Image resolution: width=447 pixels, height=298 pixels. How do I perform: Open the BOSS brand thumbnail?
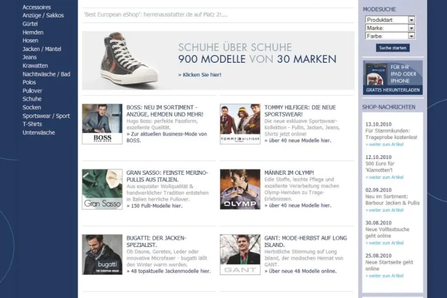point(102,124)
